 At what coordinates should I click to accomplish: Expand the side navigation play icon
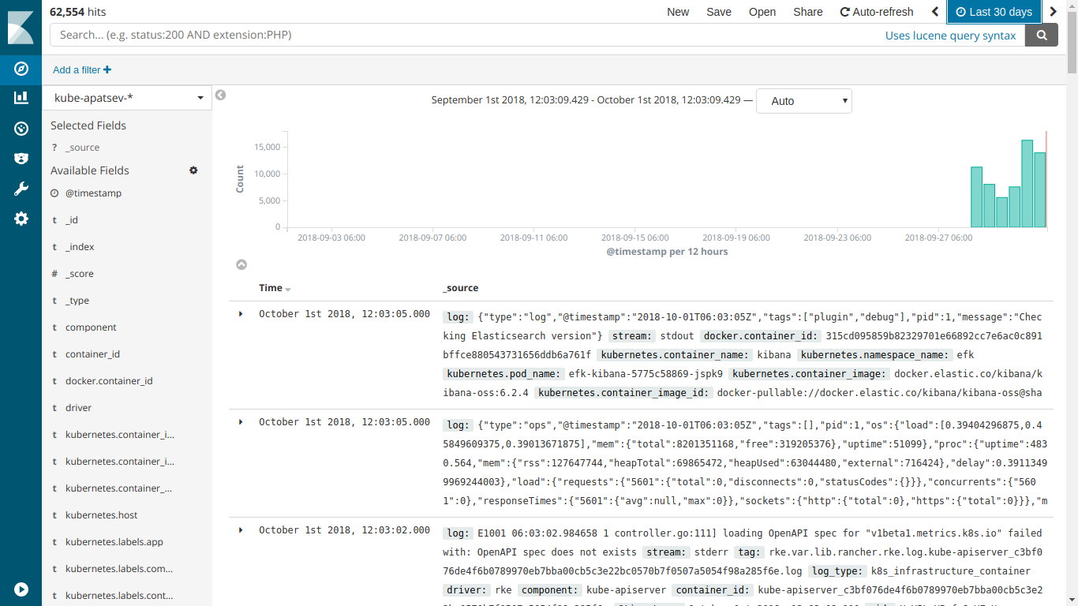pos(21,589)
